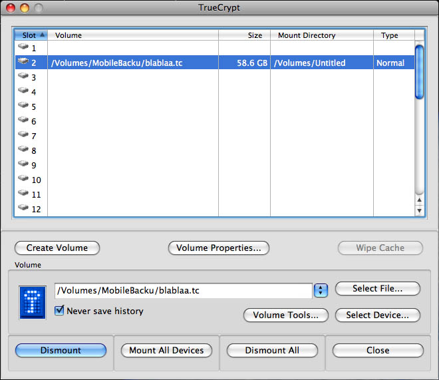Sort the list by Slot column header
This screenshot has width=439, height=380.
31,35
